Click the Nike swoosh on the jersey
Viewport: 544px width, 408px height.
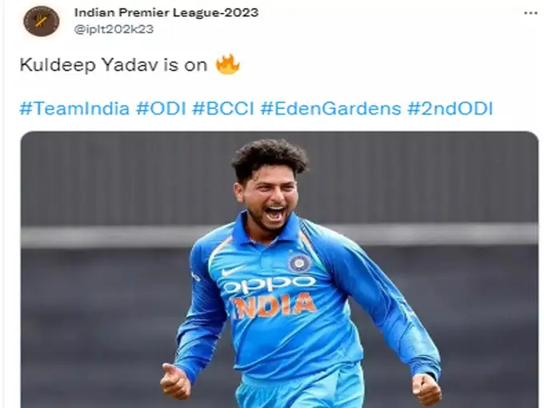tap(232, 270)
